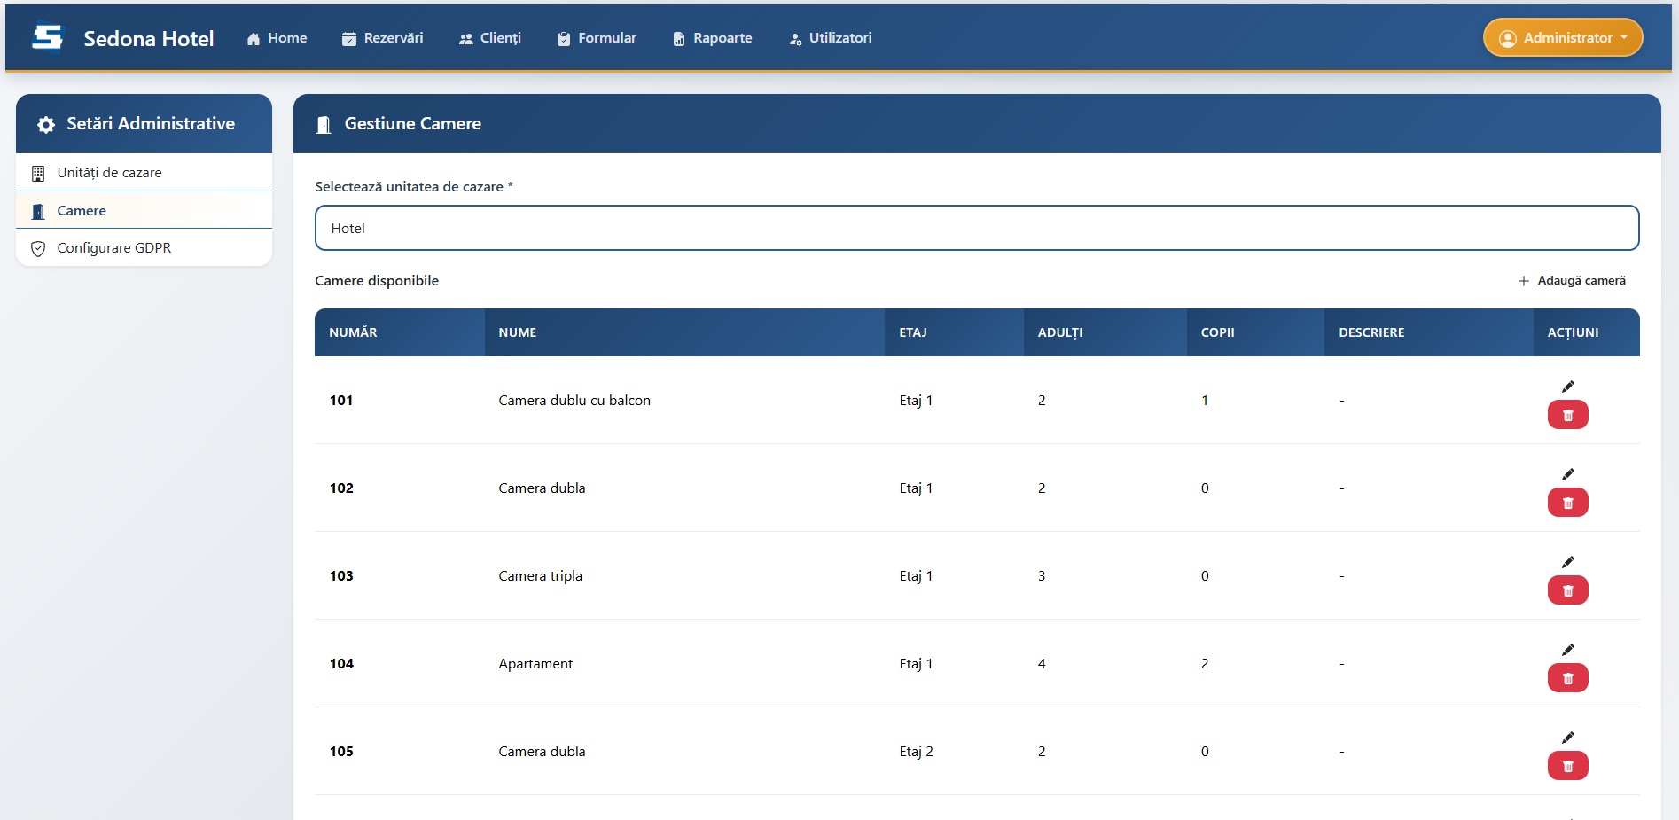Open Configurare GDPR settings
This screenshot has width=1679, height=820.
(113, 248)
